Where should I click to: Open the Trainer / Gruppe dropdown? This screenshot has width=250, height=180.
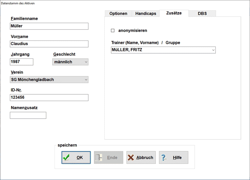coord(163,50)
